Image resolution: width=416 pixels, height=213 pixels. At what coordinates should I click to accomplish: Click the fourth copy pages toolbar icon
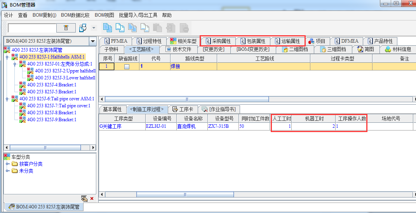click(x=145, y=27)
